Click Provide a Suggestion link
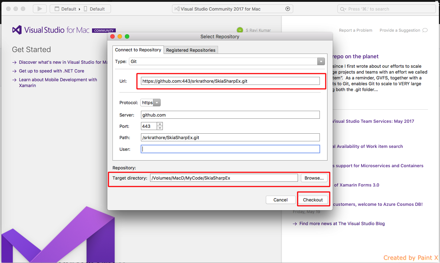This screenshot has height=263, width=440. (x=400, y=30)
